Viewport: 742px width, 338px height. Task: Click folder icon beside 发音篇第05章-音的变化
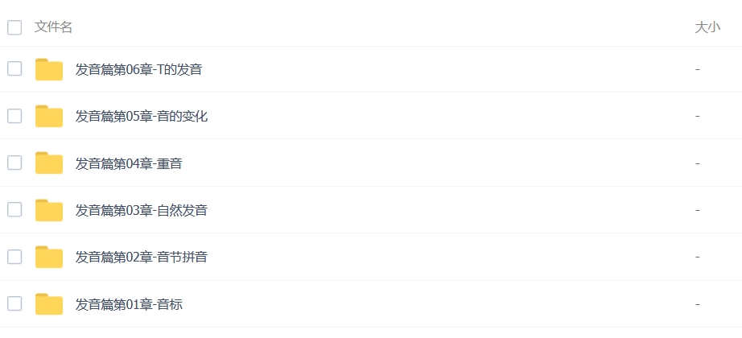[x=49, y=117]
